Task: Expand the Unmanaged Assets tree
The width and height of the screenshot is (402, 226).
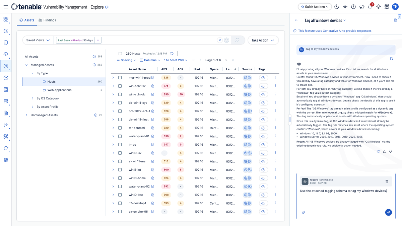Action: [x=26, y=115]
